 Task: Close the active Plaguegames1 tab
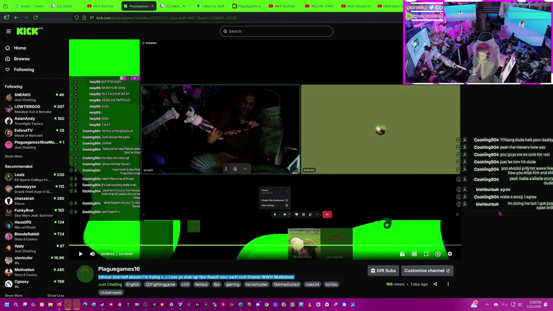[x=152, y=6]
